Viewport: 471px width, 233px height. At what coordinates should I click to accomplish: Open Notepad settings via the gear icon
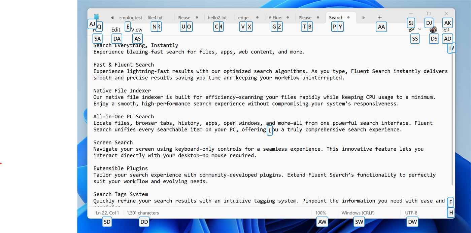click(446, 30)
